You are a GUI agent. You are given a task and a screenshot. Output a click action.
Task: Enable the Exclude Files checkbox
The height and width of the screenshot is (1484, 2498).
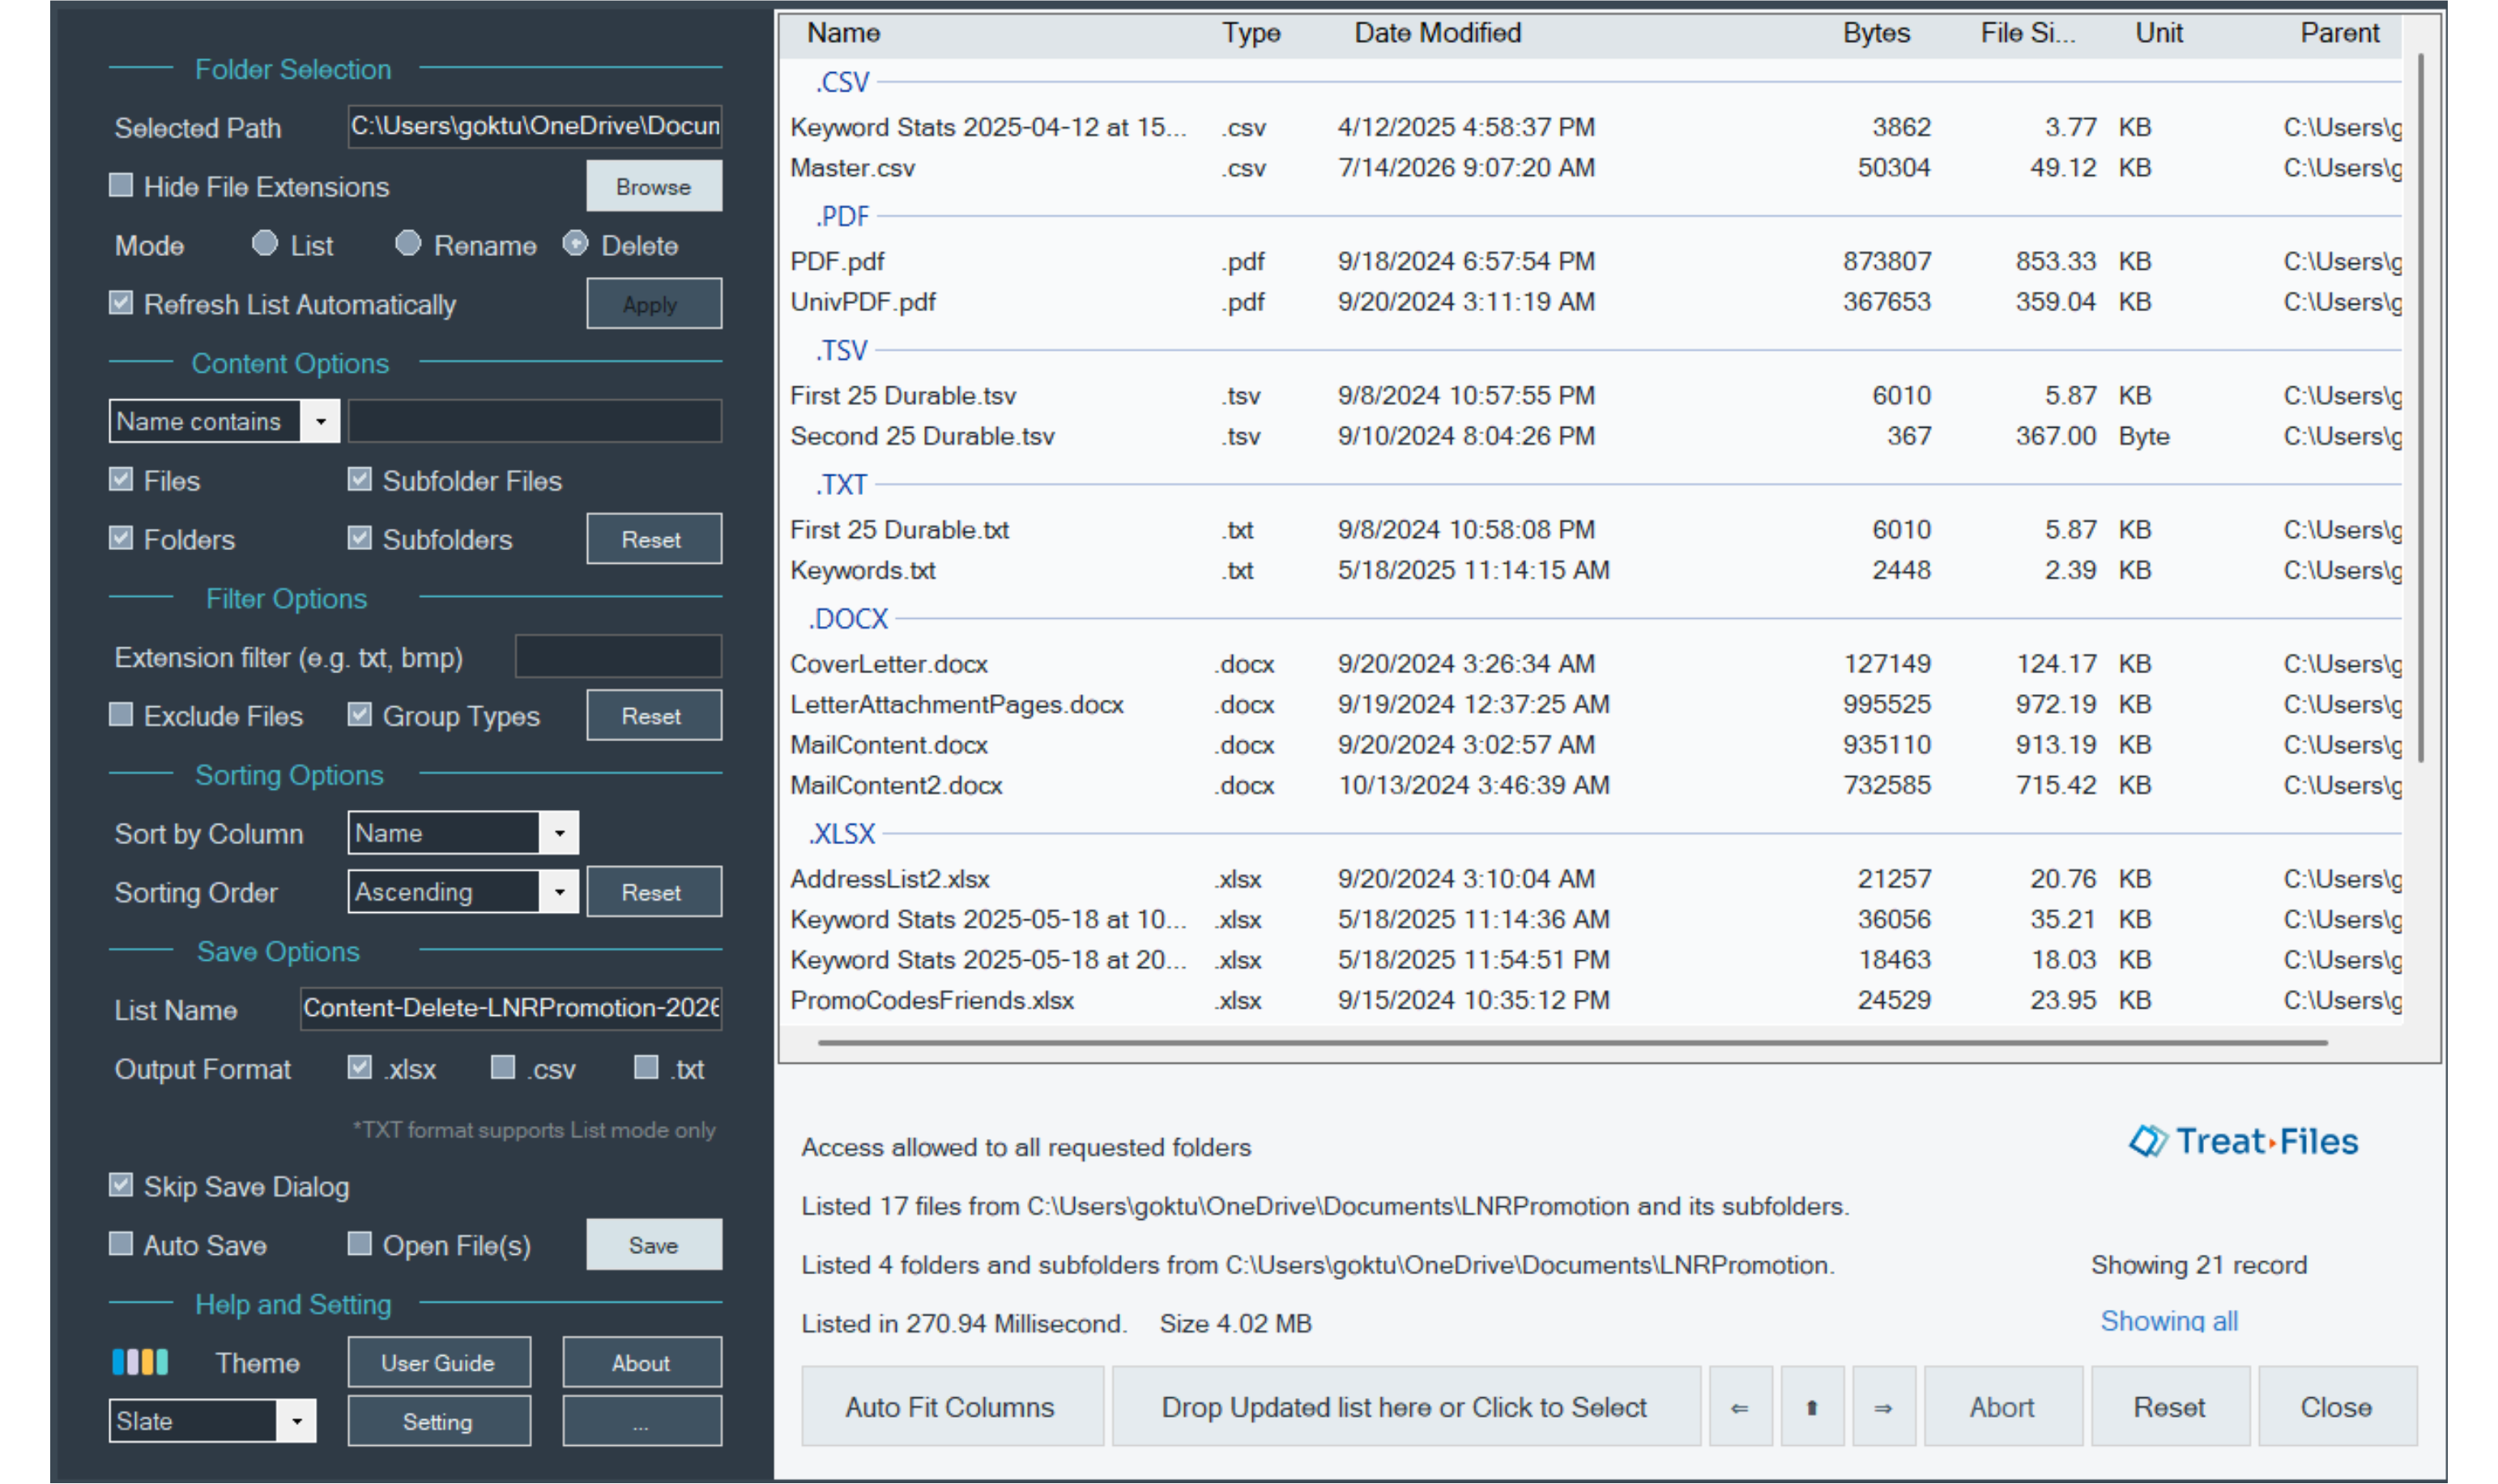click(x=121, y=715)
